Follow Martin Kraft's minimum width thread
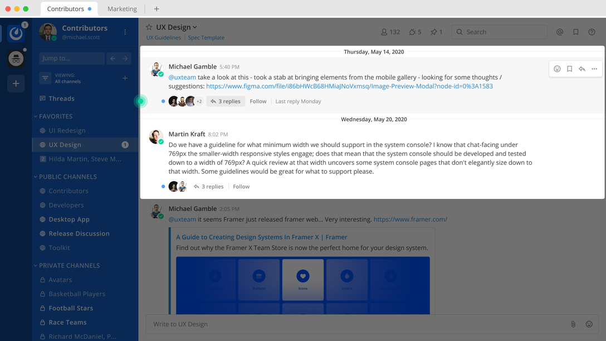 point(241,186)
